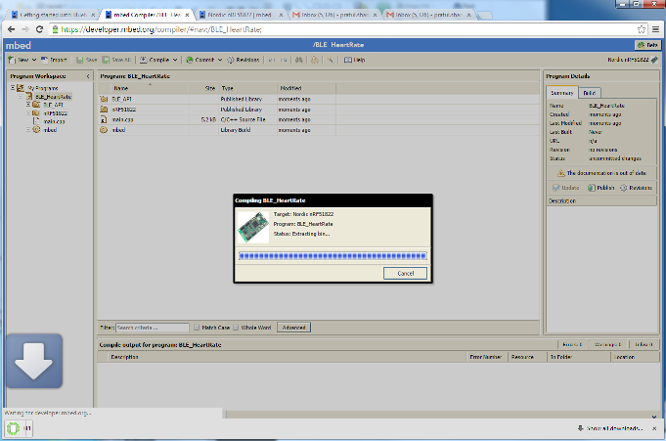The width and height of the screenshot is (666, 441).
Task: Open the New dropdown arrow
Action: coord(35,60)
